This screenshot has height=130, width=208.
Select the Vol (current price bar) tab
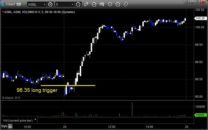[18, 120]
